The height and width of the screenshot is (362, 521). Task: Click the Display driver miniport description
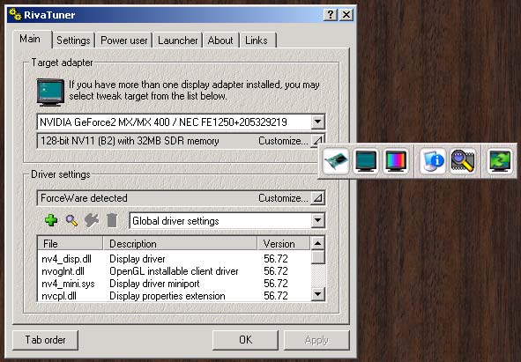pos(154,284)
